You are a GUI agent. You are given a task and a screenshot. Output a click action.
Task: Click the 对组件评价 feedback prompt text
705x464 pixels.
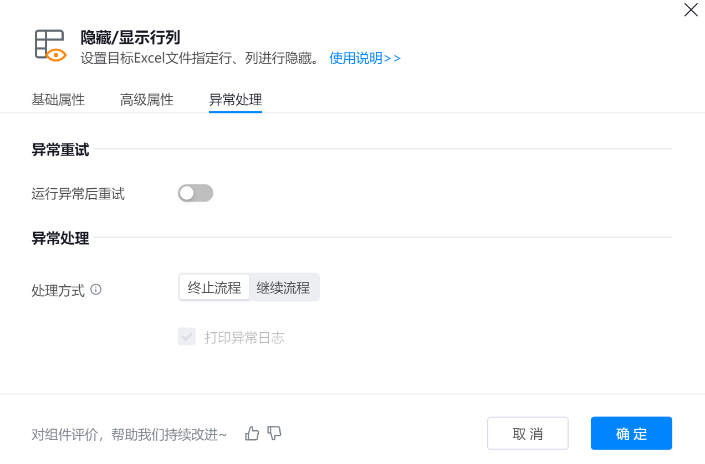click(129, 435)
